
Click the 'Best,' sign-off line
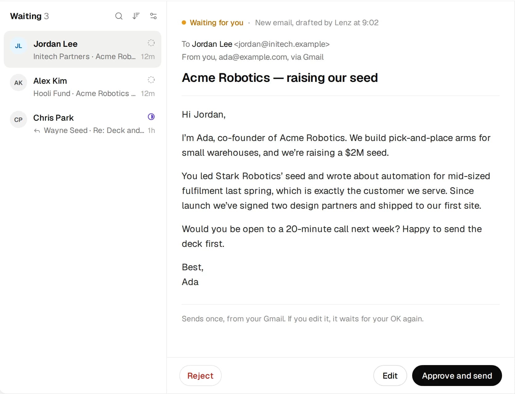(193, 267)
